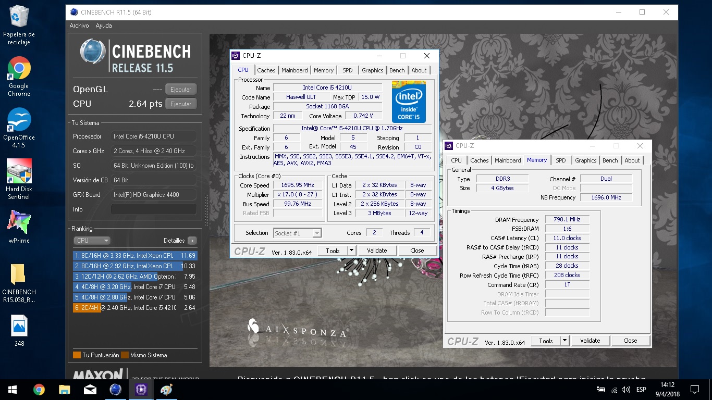Click Close in Memory CPU-Z window
Screen dimensions: 712x400
[630, 341]
